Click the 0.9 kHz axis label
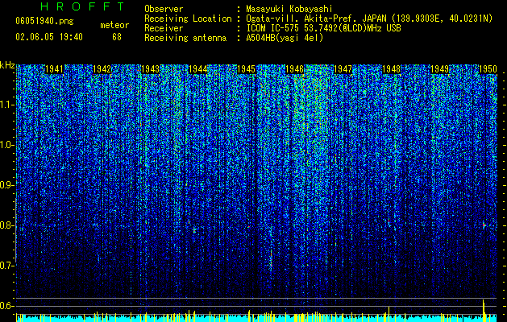This screenshot has height=322, width=507. tap(7, 185)
